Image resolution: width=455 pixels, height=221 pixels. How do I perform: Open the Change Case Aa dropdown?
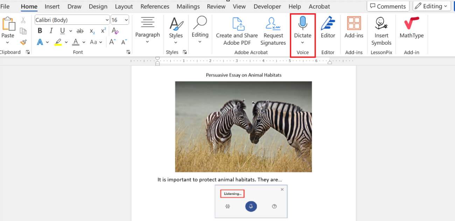point(96,42)
